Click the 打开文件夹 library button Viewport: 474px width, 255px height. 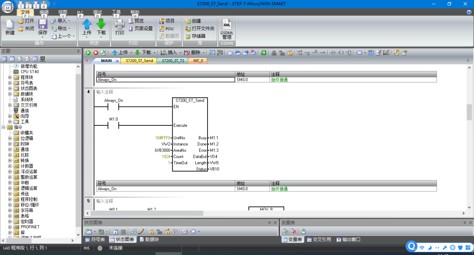tap(200, 28)
